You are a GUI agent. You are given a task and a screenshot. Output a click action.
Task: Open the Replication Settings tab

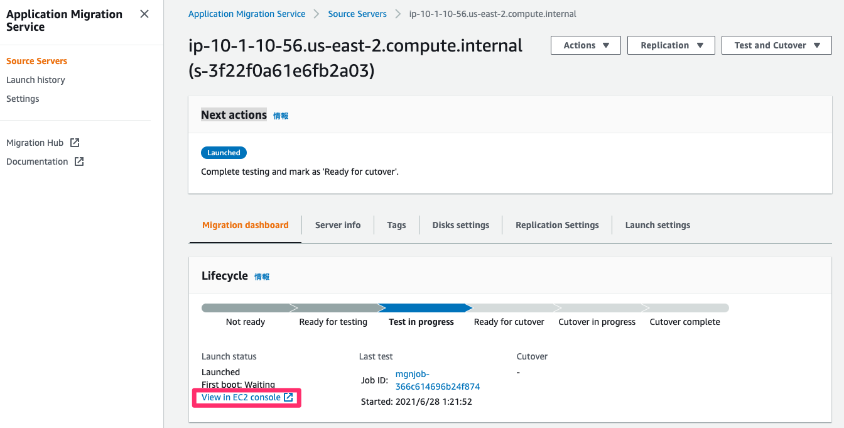(557, 225)
